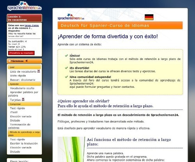The image size is (195, 162).
Task: Open Vista rápida
Action: [18, 76]
